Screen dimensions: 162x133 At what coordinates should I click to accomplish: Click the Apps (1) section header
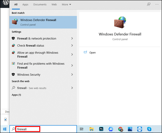(16, 95)
